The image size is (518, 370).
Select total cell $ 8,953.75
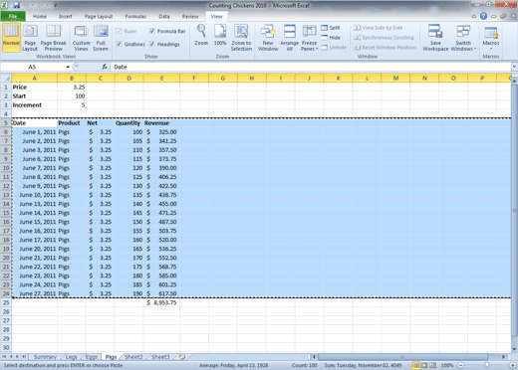tap(161, 302)
